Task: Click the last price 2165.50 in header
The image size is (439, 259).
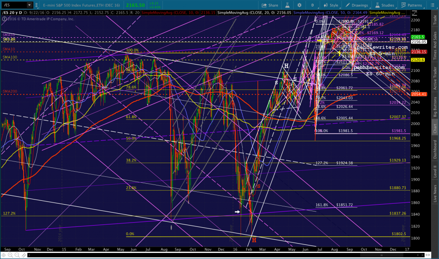Action: 135,5
